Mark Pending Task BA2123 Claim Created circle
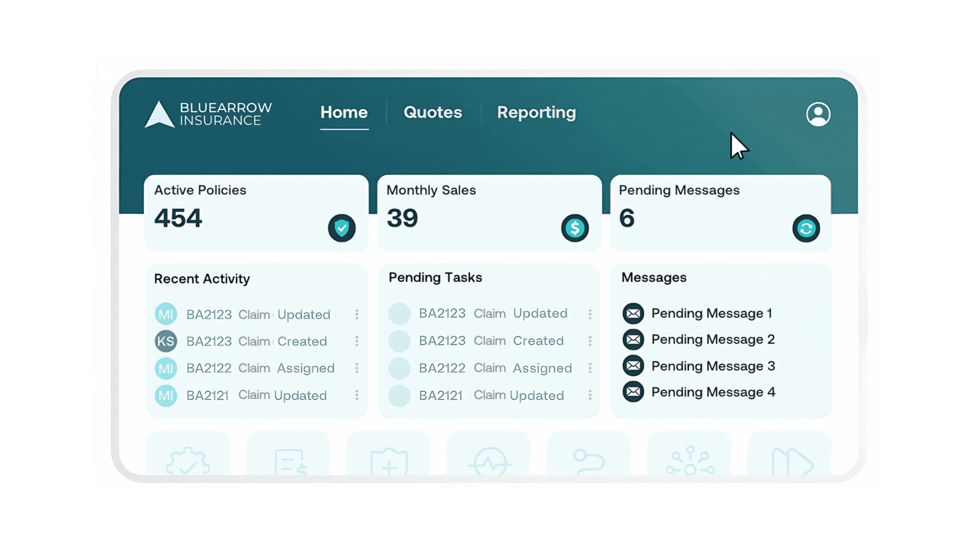Image resolution: width=971 pixels, height=546 pixels. click(x=400, y=341)
